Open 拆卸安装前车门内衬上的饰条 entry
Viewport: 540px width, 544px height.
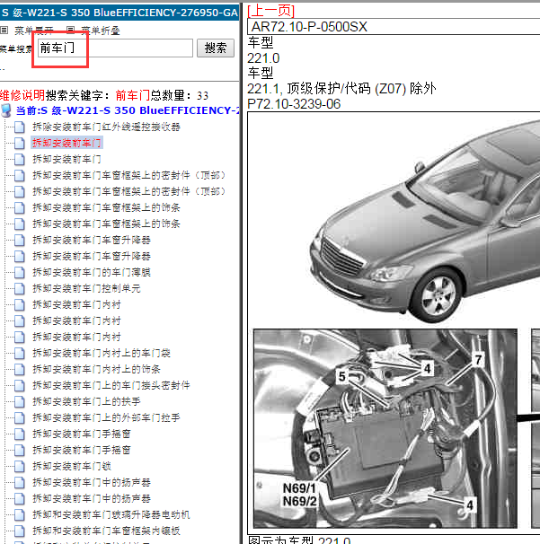[x=96, y=369]
